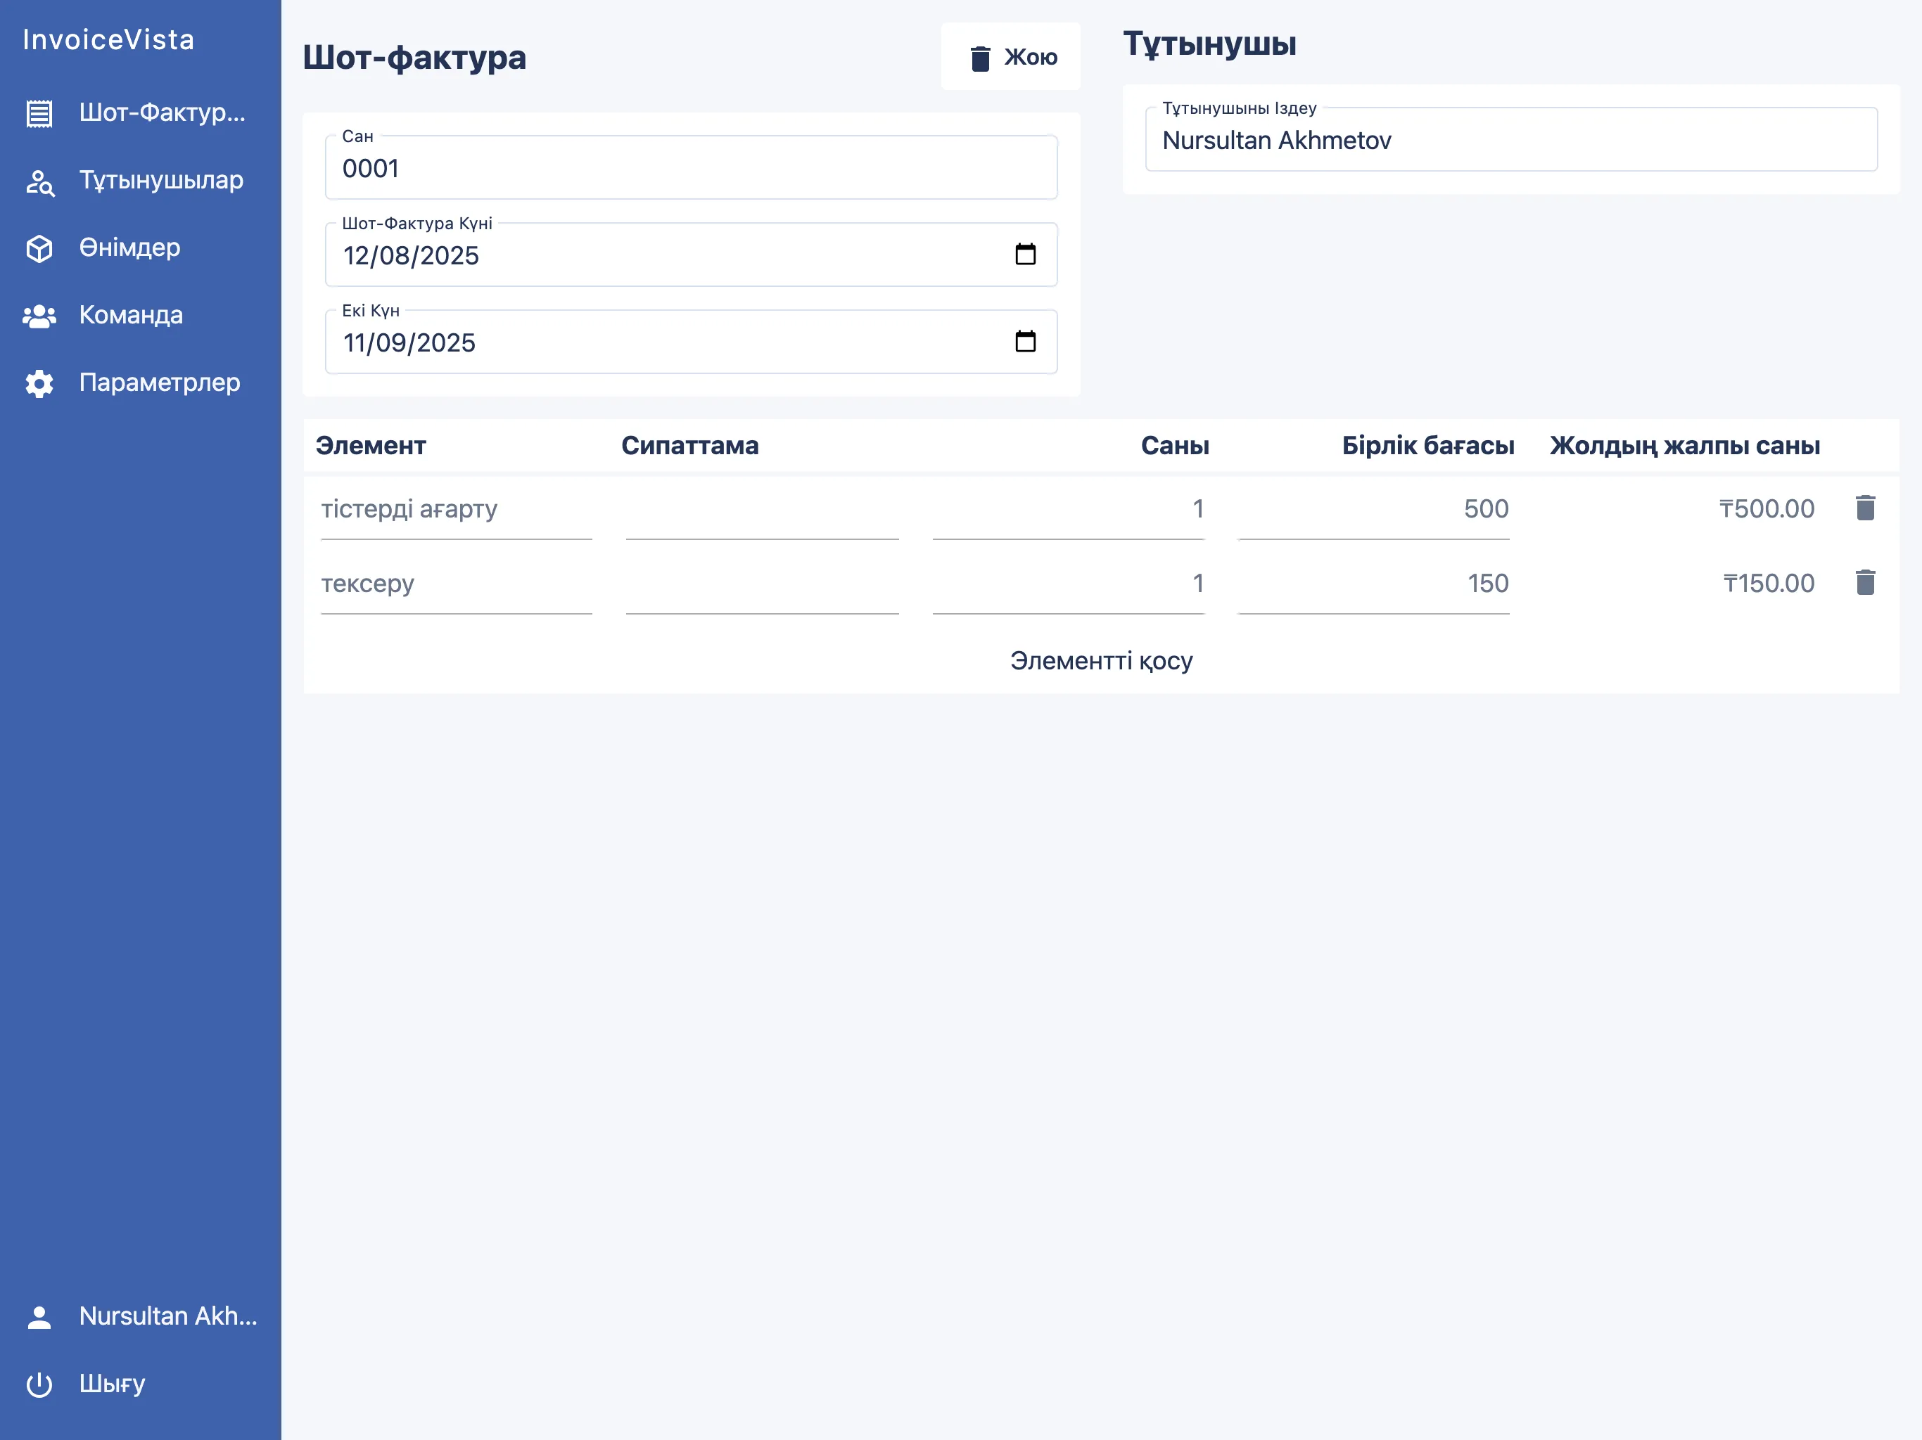Click the Жою delete button label
The width and height of the screenshot is (1922, 1440).
click(x=1031, y=58)
